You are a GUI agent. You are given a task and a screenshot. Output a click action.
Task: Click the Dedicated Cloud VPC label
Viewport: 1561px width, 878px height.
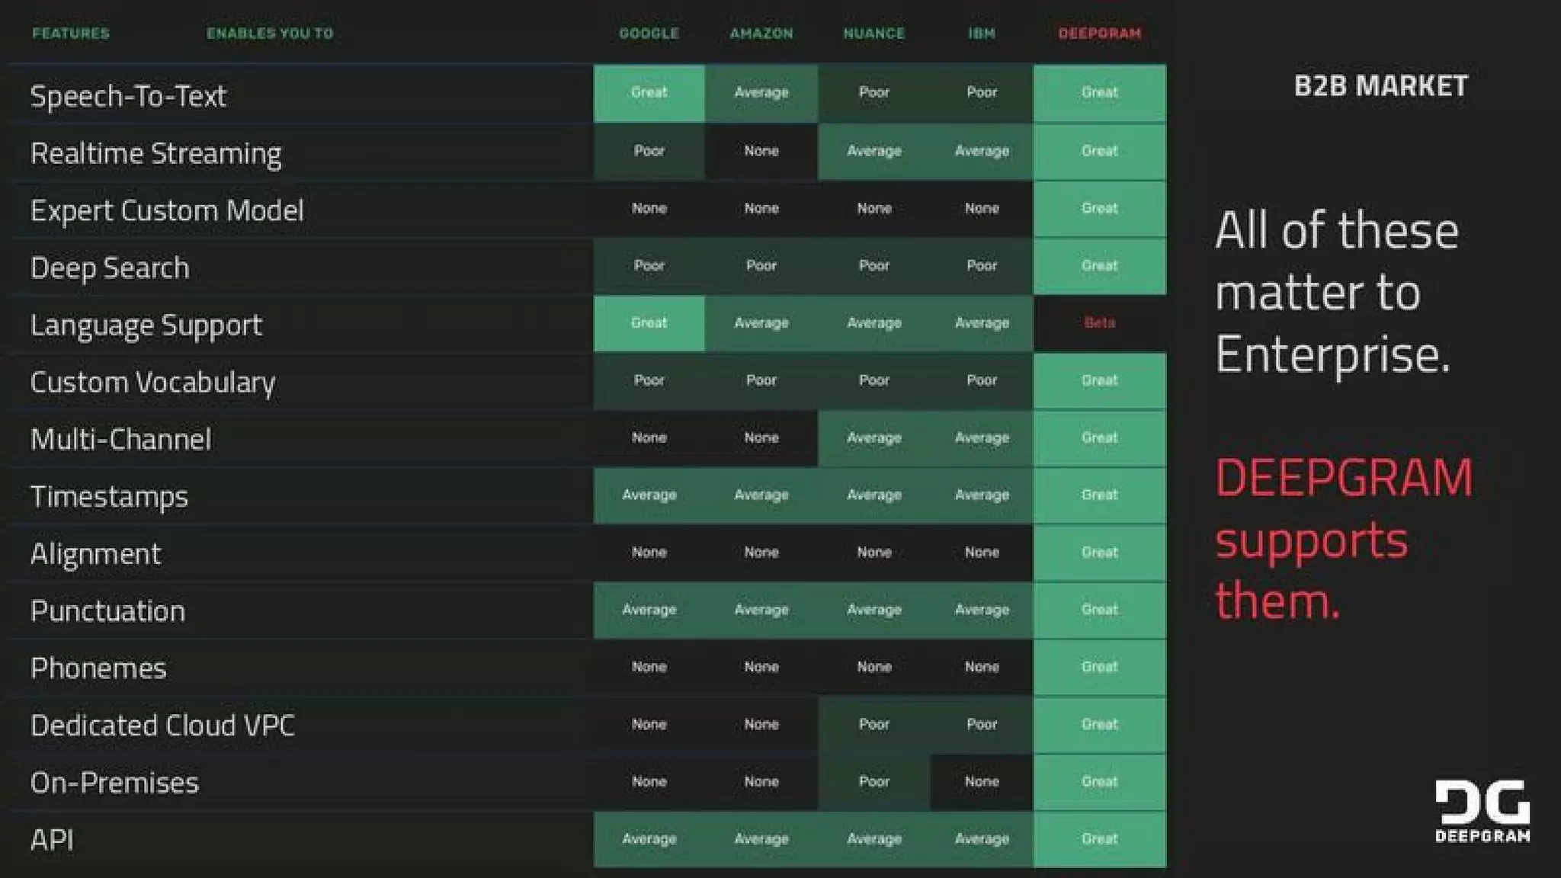tap(162, 726)
